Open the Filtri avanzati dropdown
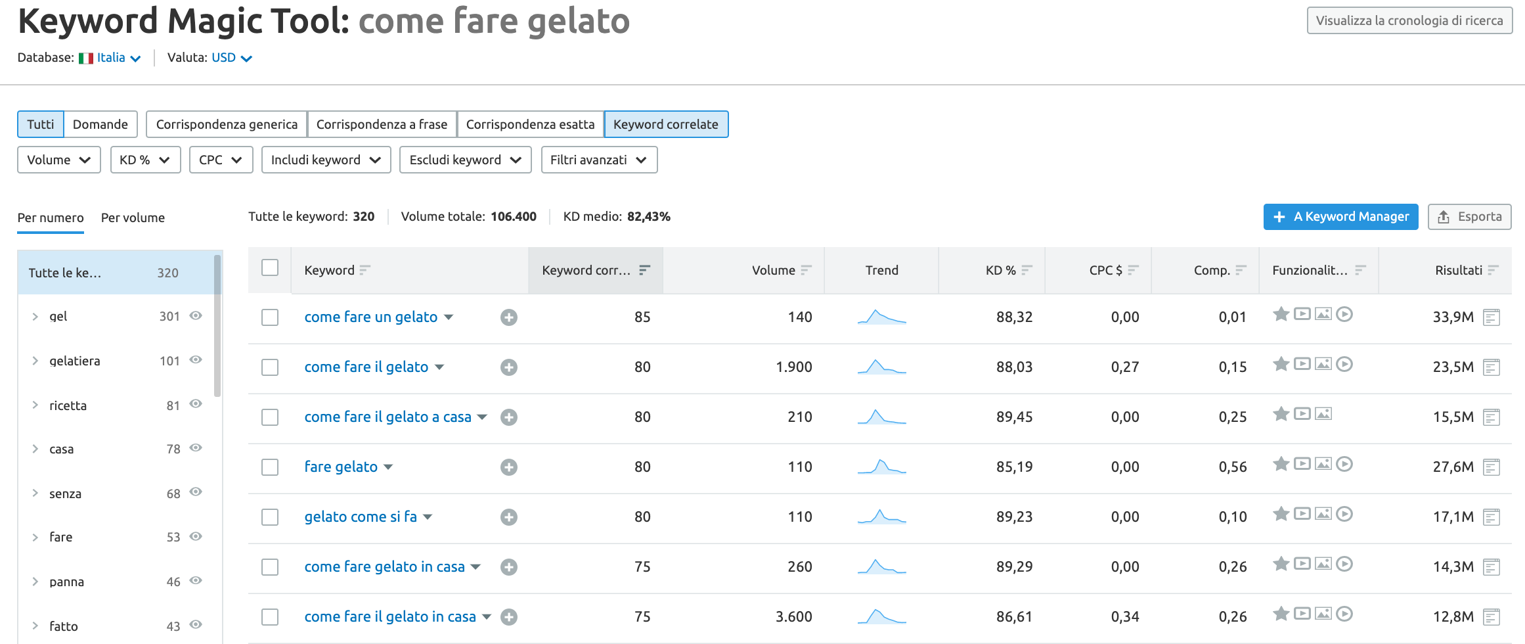Screen dimensions: 1525x644 pyautogui.click(x=599, y=160)
